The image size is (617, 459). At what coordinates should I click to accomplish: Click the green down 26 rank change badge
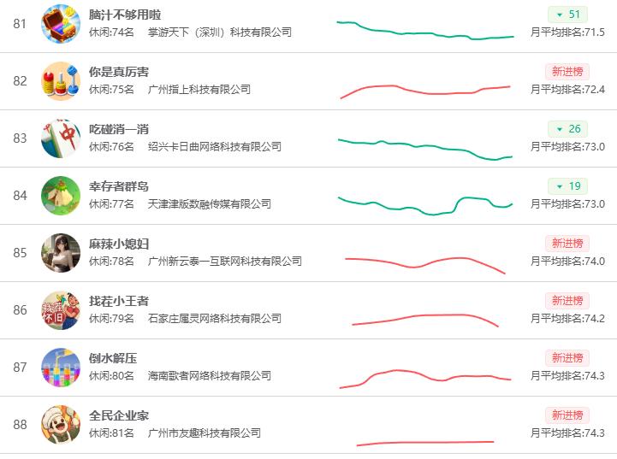point(567,129)
